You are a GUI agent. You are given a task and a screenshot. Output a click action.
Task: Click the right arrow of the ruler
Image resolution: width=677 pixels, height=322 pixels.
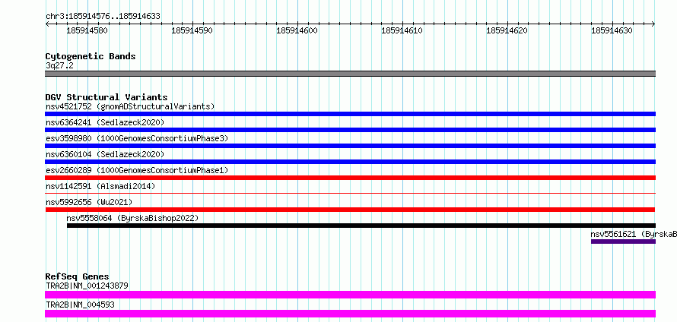click(653, 24)
